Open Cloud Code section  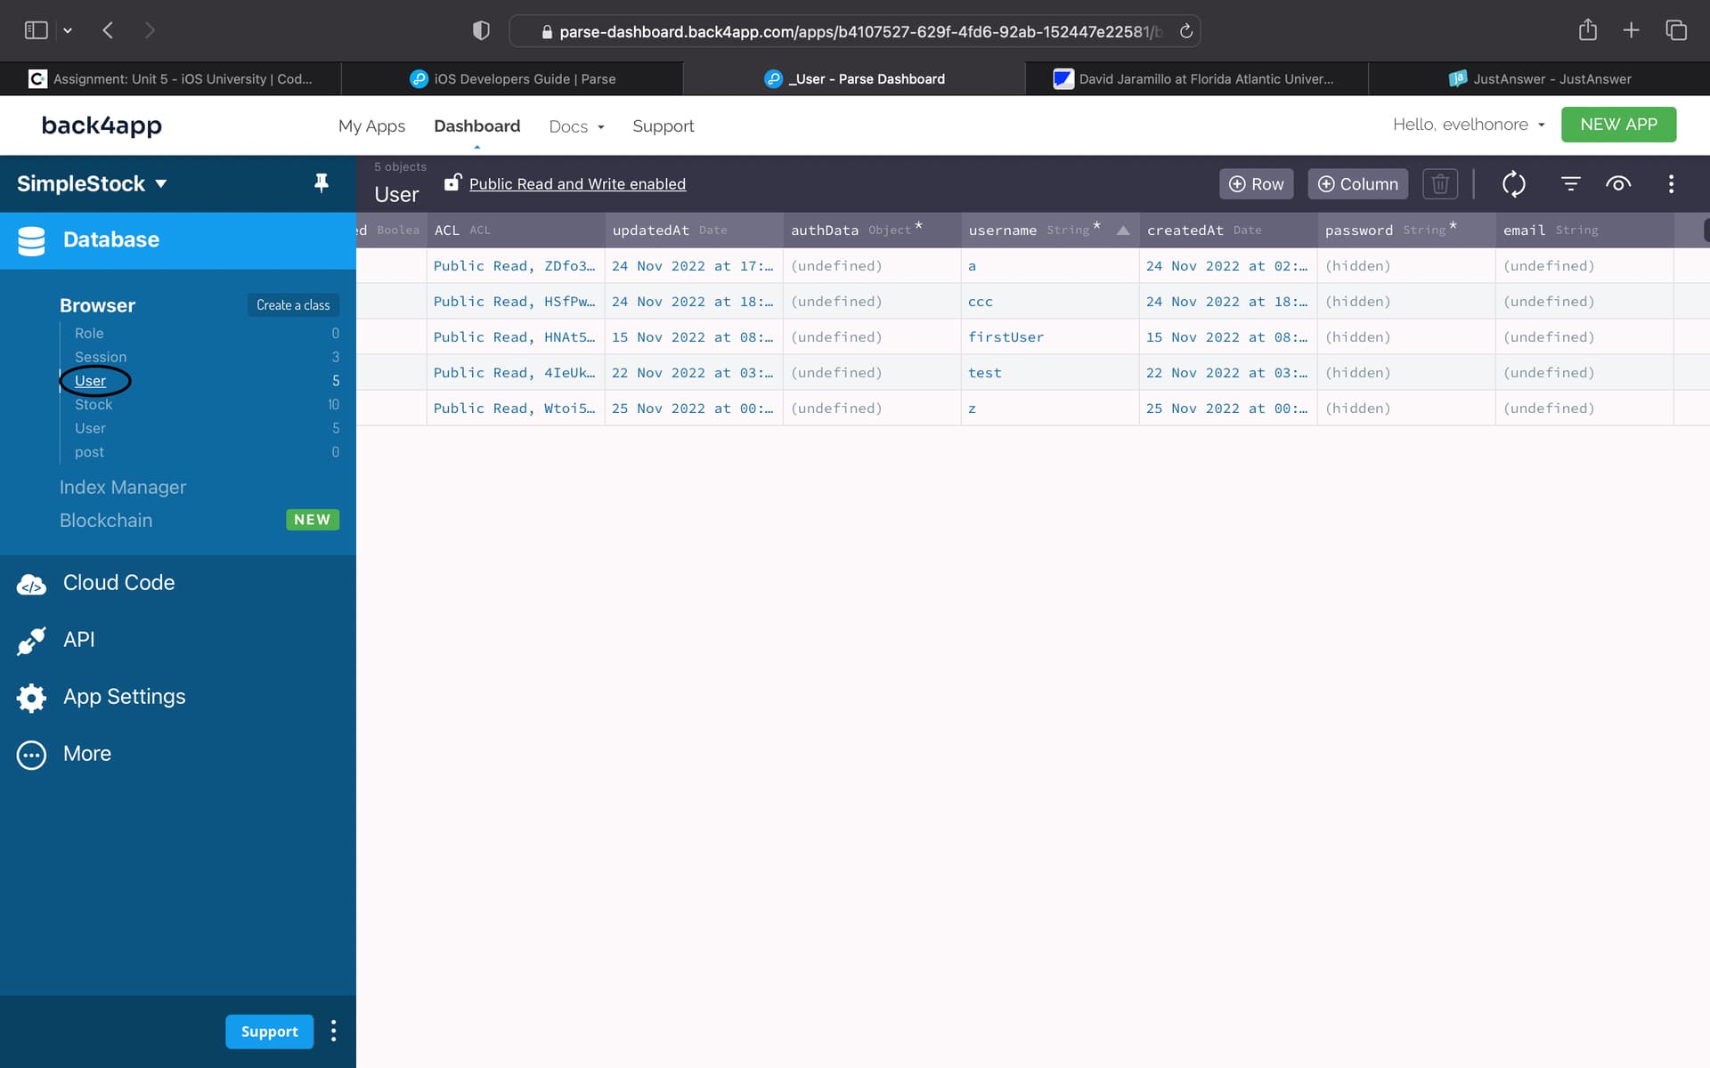click(x=118, y=583)
